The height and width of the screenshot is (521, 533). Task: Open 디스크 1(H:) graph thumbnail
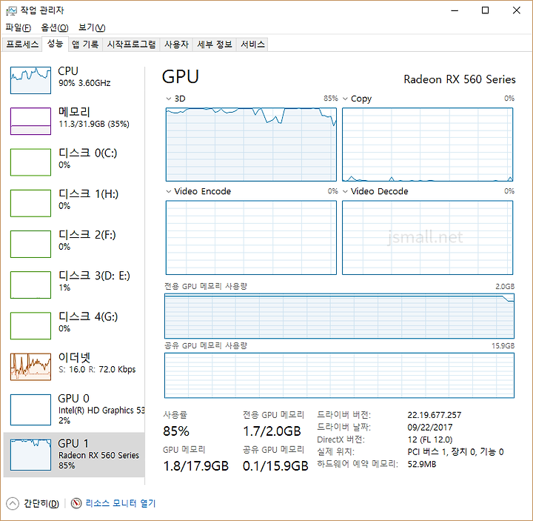(x=30, y=203)
